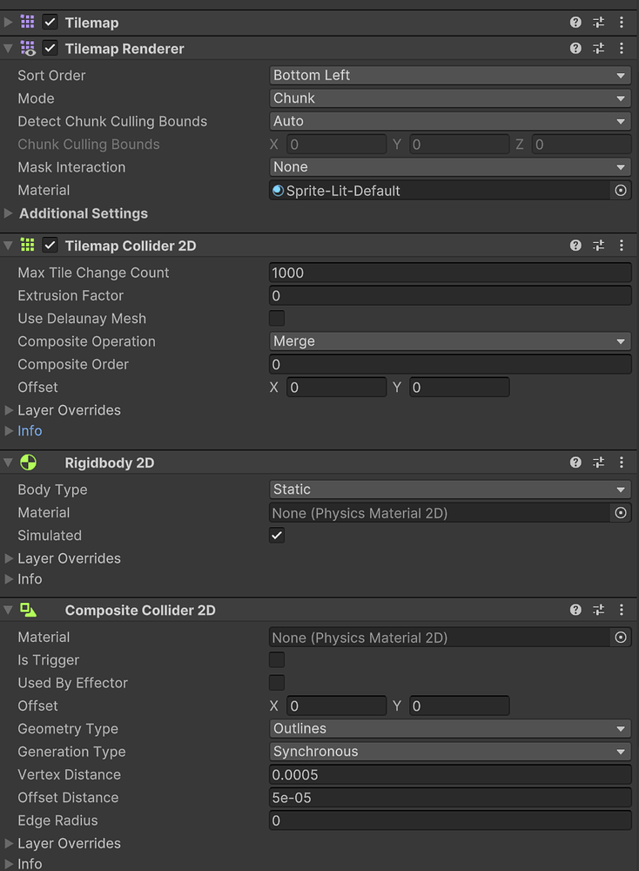Open the Sort Order dropdown
Image resolution: width=639 pixels, height=871 pixels.
pos(449,75)
